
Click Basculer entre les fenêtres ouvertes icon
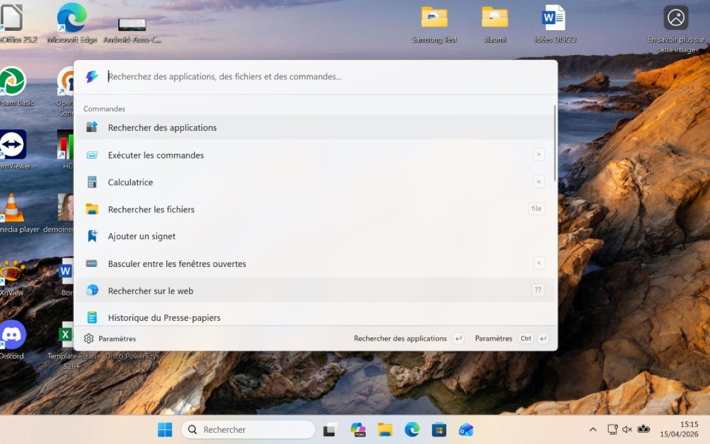(92, 263)
